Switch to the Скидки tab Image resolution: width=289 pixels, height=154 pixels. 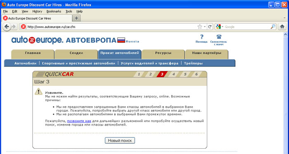coord(76,54)
